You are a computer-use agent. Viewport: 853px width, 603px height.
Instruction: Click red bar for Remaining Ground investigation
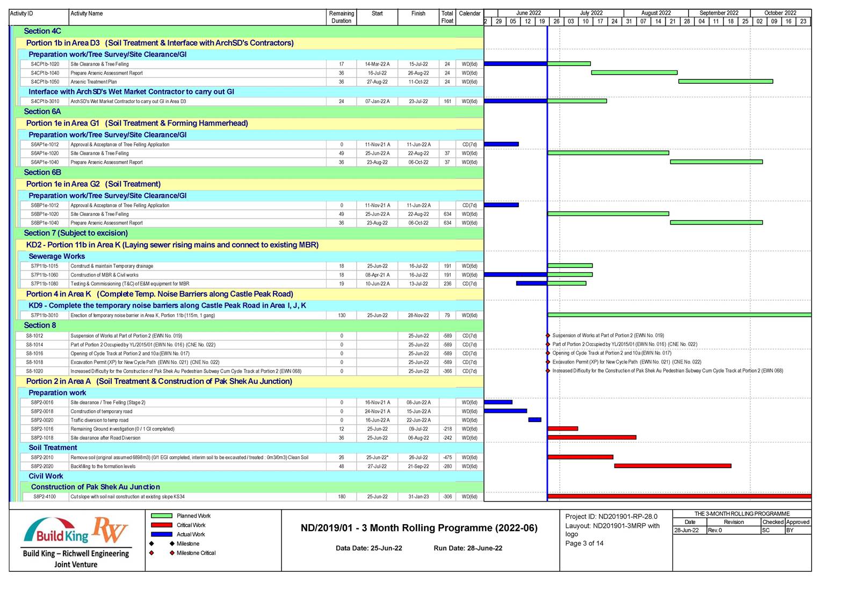tap(563, 428)
